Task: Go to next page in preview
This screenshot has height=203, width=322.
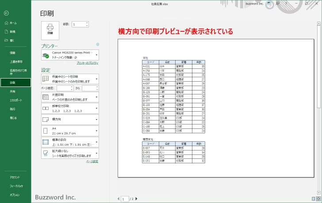Action: (136, 199)
